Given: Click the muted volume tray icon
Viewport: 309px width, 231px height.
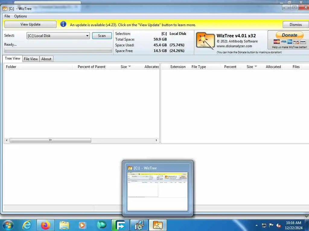Looking at the screenshot, I should pos(279,225).
